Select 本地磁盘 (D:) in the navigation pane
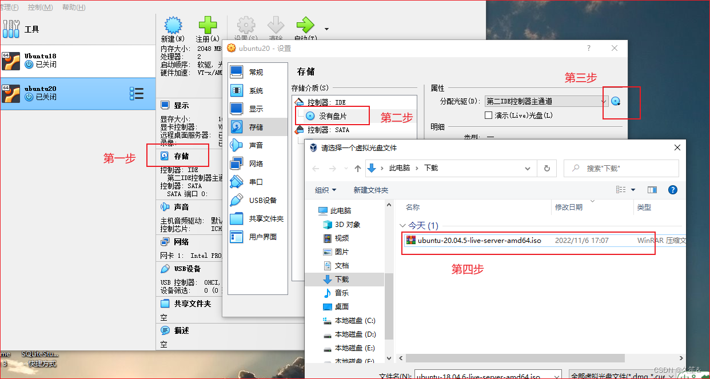 pyautogui.click(x=355, y=334)
